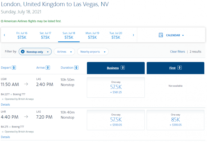The height and width of the screenshot is (142, 207).
Task: Go to previous dates with left chevron
Action: (5, 35)
